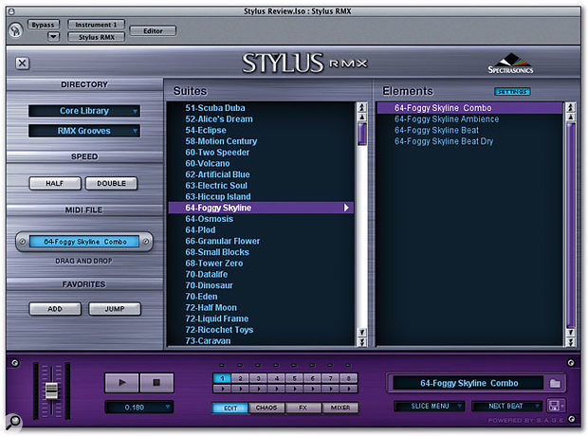Open the Elements SETTINGS button
This screenshot has width=588, height=436.
[512, 92]
